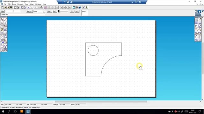Open the Bitmaps menu
The height and width of the screenshot is (114, 204).
pyautogui.click(x=20, y=4)
